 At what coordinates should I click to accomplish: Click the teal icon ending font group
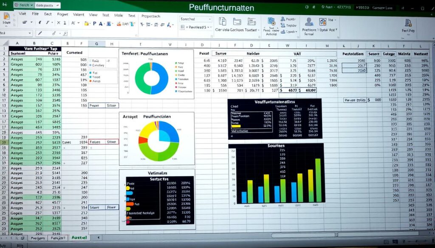[132, 24]
